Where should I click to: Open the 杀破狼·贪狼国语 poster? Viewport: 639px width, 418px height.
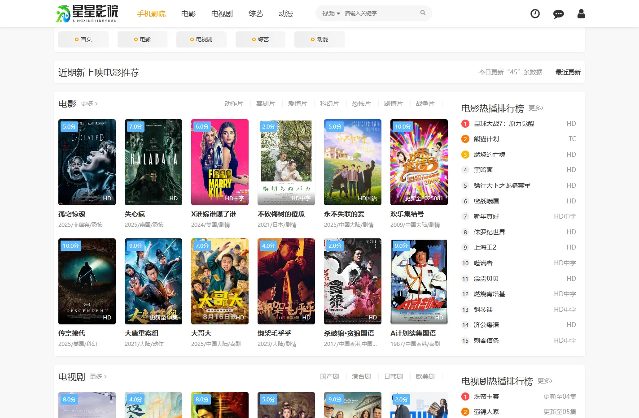353,281
